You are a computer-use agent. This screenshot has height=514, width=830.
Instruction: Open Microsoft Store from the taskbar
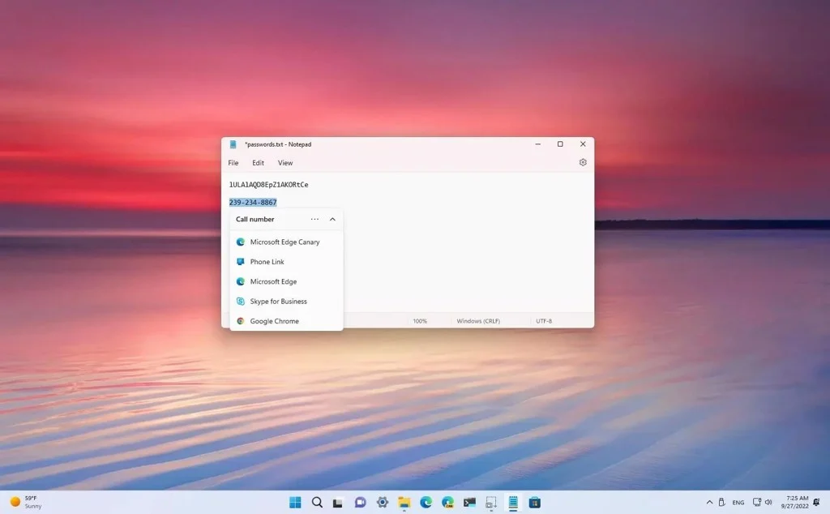coord(535,503)
